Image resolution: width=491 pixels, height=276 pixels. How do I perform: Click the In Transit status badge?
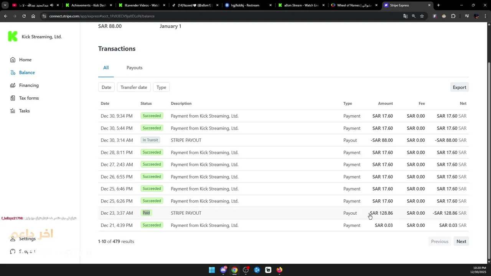150,140
